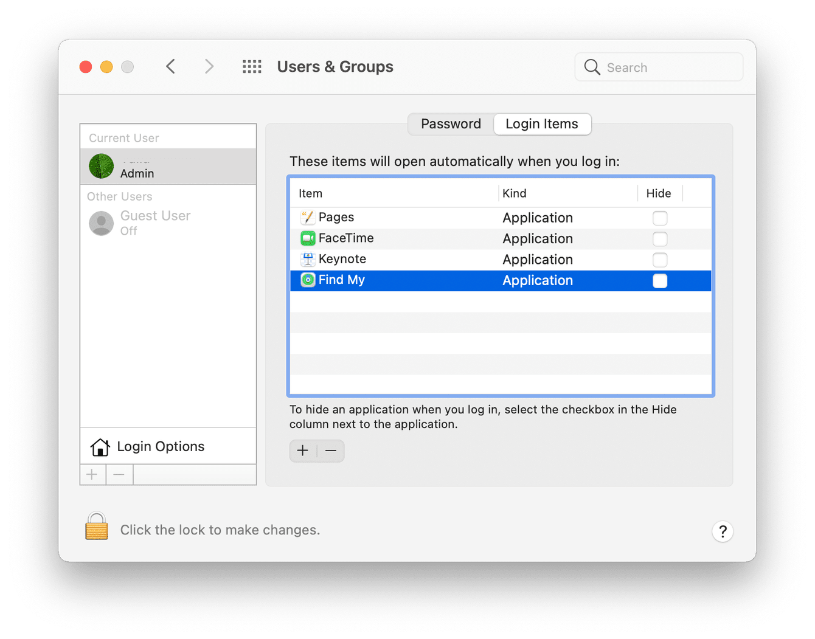Select the Keynote row name
The height and width of the screenshot is (639, 815).
click(x=342, y=259)
